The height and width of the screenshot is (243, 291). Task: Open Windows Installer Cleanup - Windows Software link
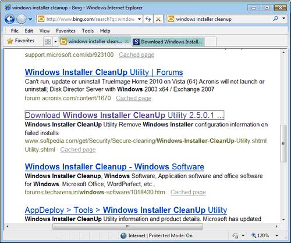pos(115,167)
